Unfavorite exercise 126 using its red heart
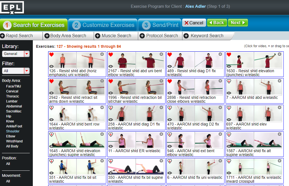 (51, 54)
